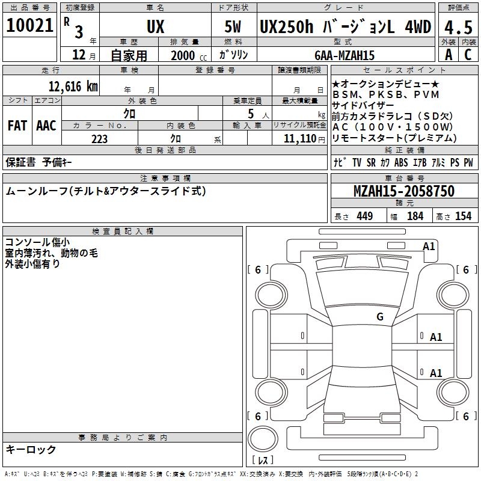The image size is (481, 481).
Task: Select overall score 4.5
Action: click(458, 27)
